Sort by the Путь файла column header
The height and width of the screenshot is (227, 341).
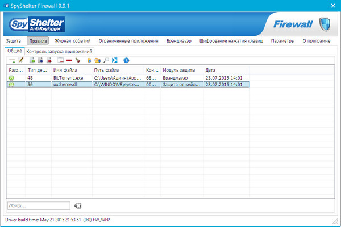(118, 70)
